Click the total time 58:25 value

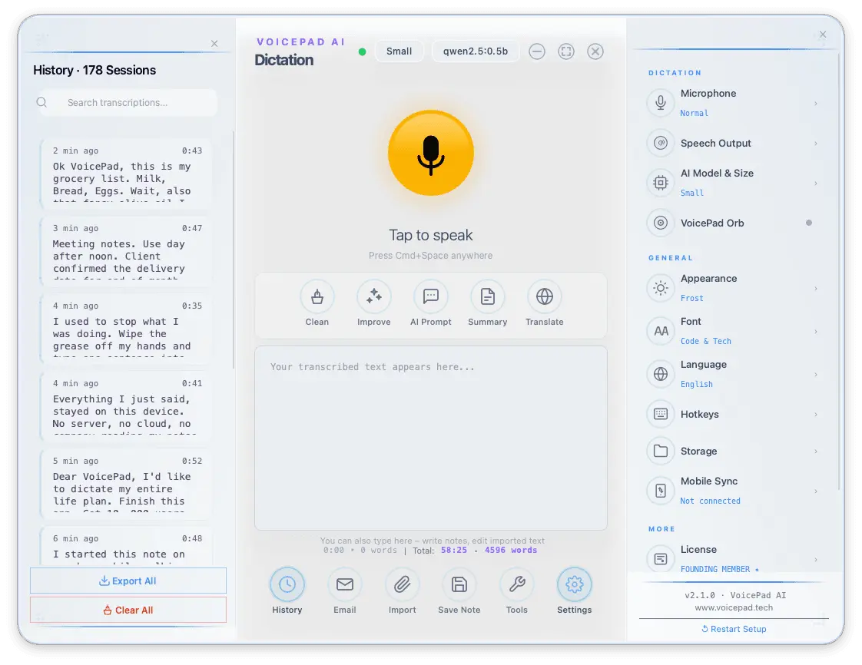[x=453, y=550]
